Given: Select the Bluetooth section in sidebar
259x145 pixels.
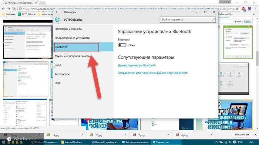Looking at the screenshot, I should pyautogui.click(x=83, y=47).
